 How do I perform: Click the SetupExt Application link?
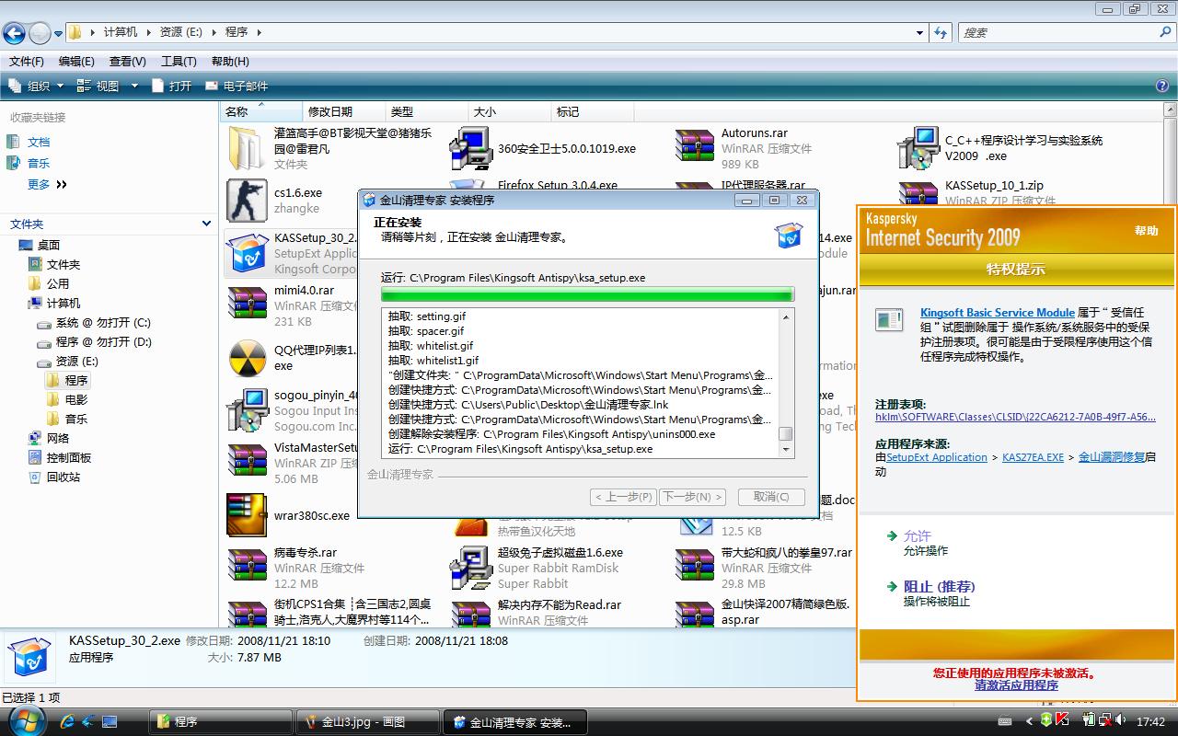pyautogui.click(x=937, y=457)
